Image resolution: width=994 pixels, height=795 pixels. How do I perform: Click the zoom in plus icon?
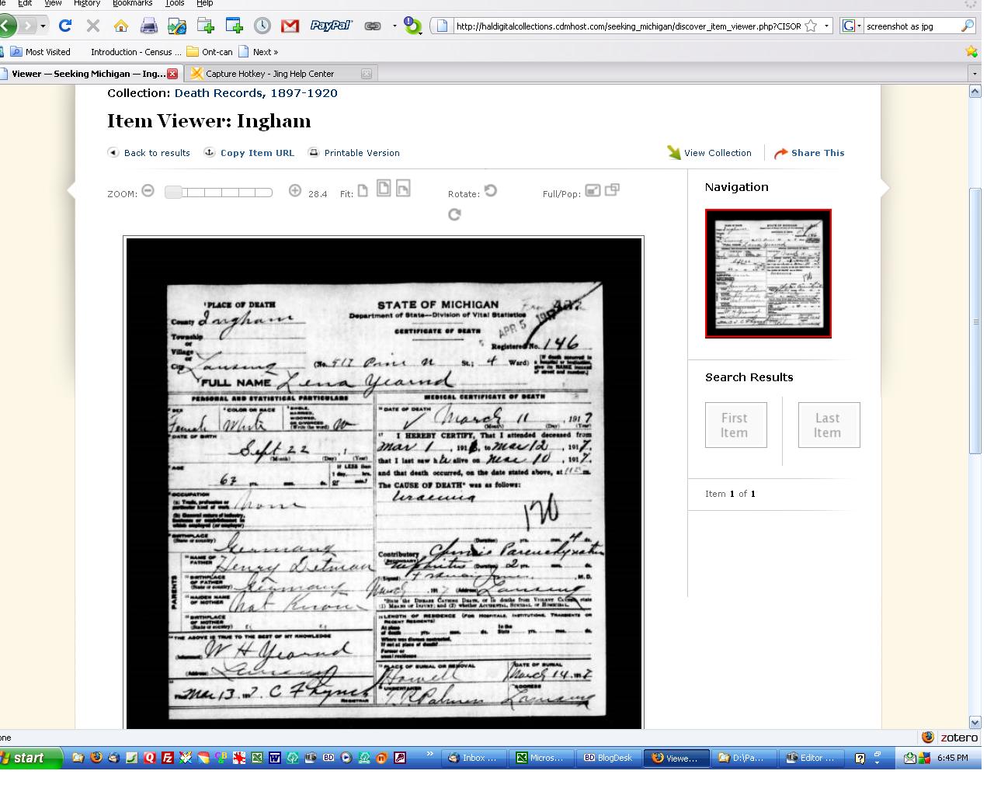coord(295,191)
